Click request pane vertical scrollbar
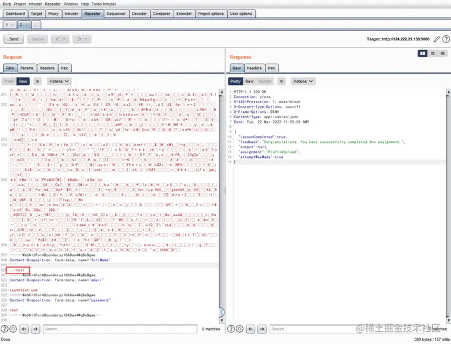 click(221, 206)
